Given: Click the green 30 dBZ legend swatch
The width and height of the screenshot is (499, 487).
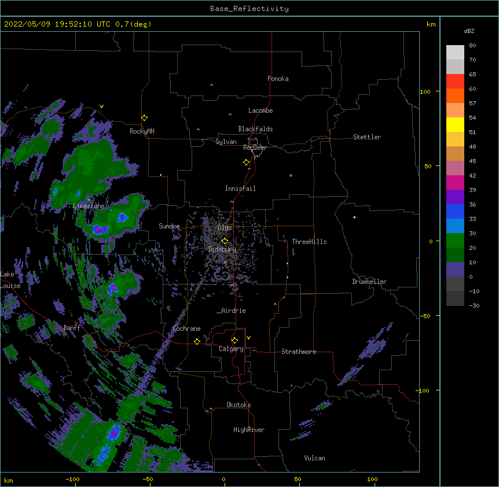Looking at the screenshot, I should coord(455,241).
